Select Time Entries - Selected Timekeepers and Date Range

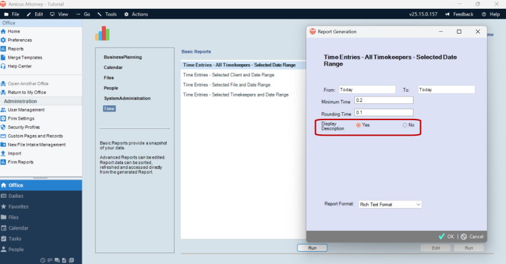point(235,95)
